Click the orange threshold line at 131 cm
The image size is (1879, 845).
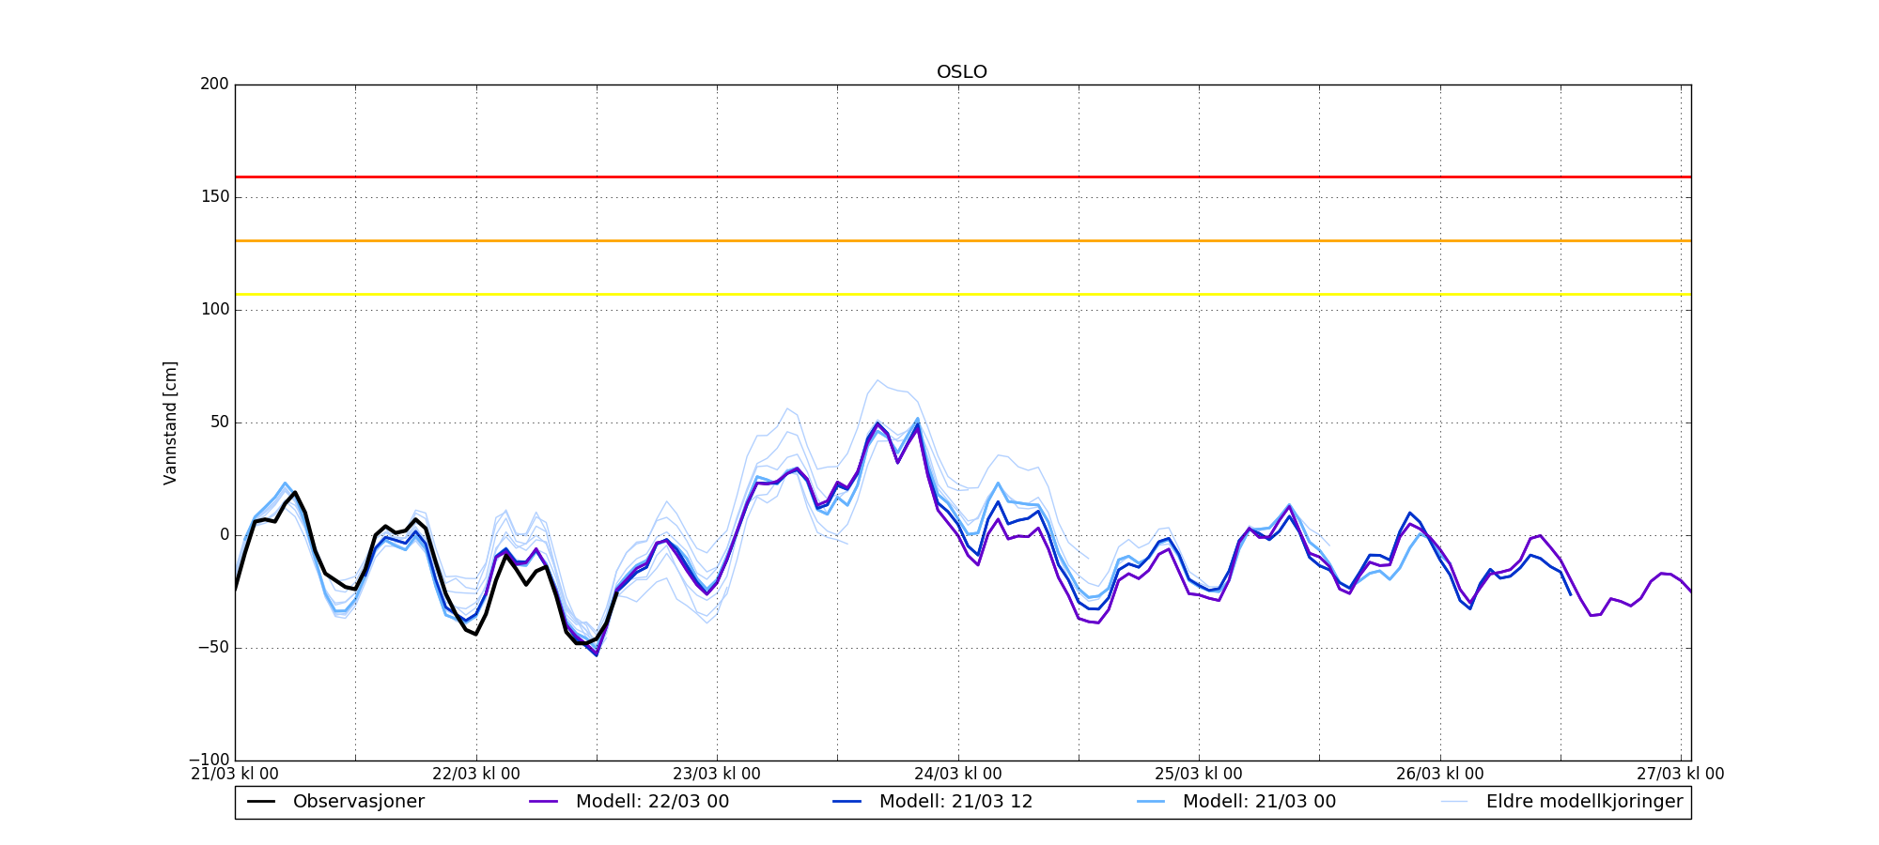[963, 241]
